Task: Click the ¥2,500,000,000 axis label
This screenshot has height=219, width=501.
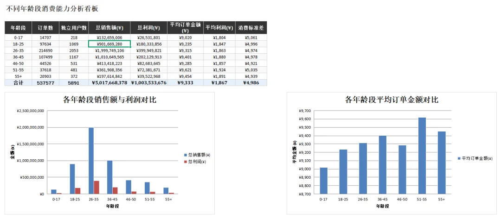Action: coord(30,111)
